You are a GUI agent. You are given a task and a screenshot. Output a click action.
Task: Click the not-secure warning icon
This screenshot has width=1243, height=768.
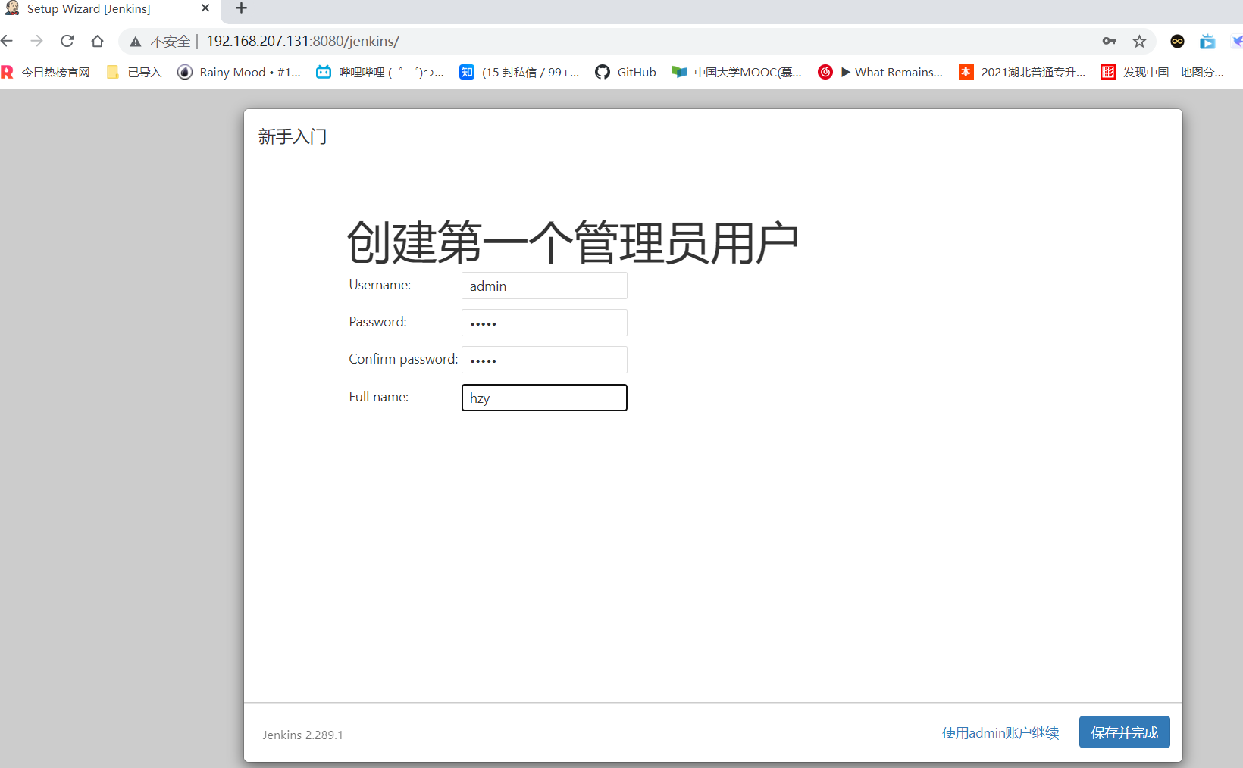tap(136, 42)
